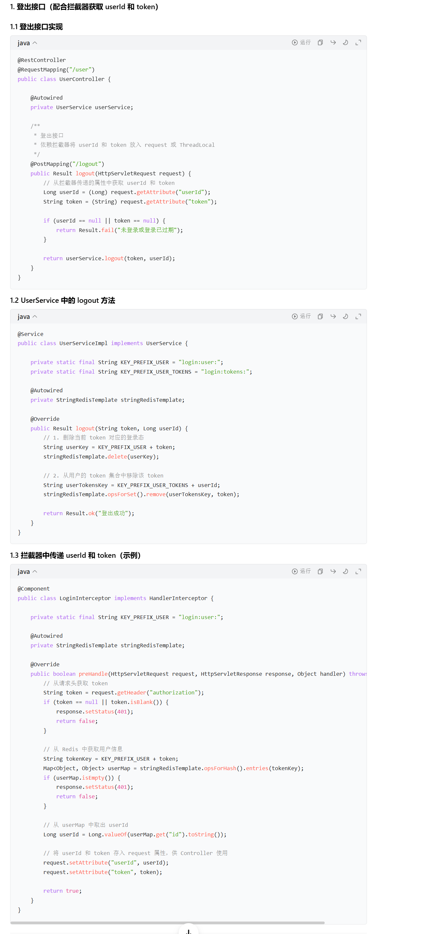Click 'stringRedisTemplate.delete(userKey);' line

pos(101,457)
